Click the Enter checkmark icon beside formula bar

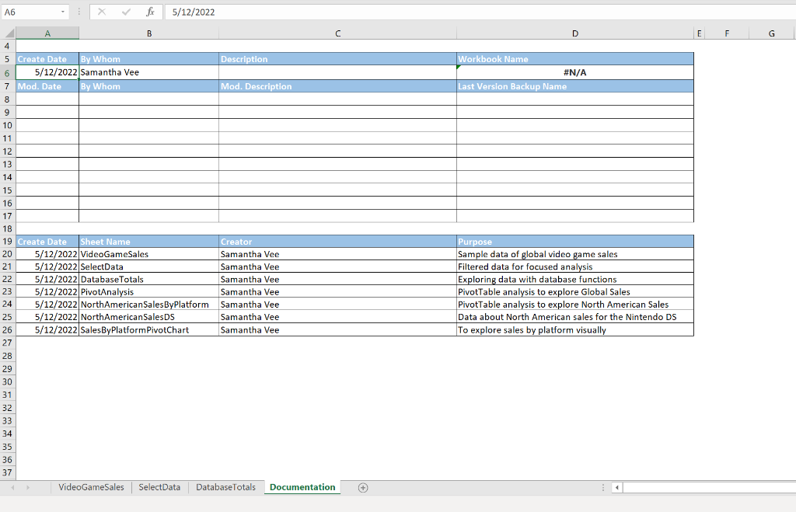pos(127,12)
